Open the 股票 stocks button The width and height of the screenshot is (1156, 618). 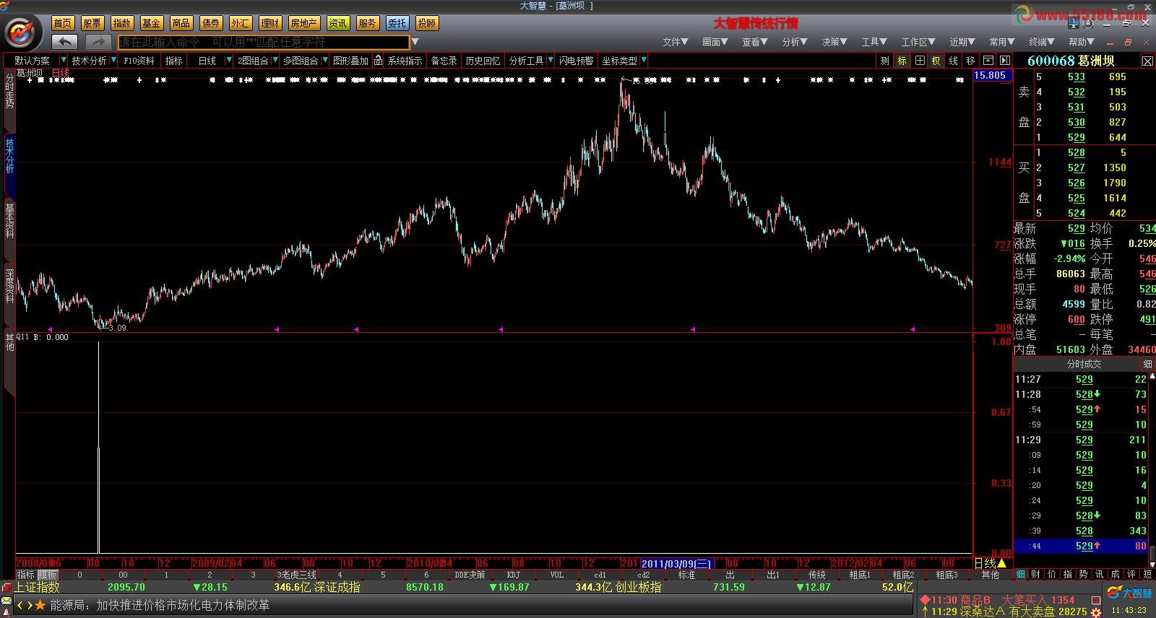(x=92, y=23)
